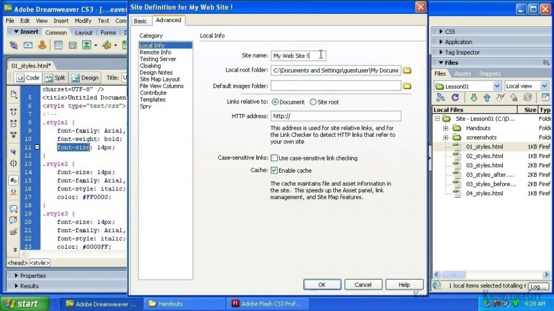
Task: Click the Select Parent Tag coding icon
Action: coord(13,152)
